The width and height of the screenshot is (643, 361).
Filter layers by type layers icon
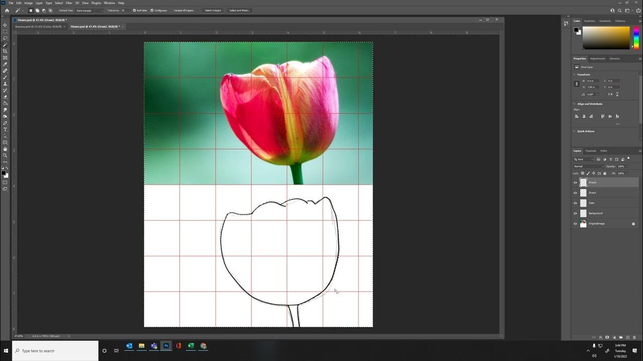(611, 159)
